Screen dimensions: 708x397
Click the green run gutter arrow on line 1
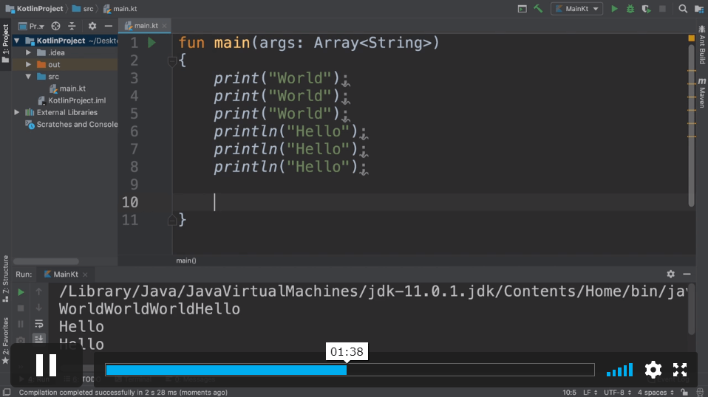coord(152,43)
